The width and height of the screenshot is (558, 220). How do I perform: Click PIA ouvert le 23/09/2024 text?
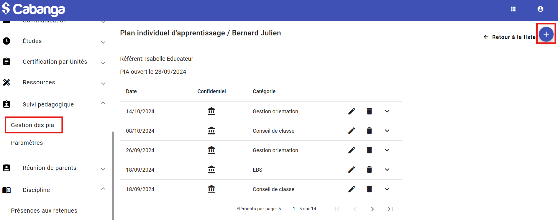click(x=153, y=72)
